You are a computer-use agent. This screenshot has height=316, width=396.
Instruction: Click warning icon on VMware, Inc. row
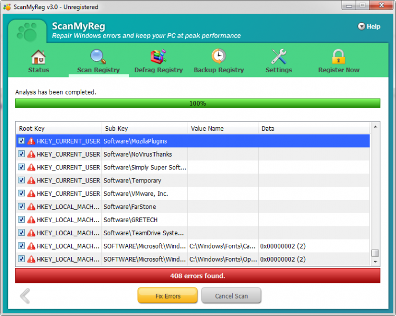tap(31, 193)
